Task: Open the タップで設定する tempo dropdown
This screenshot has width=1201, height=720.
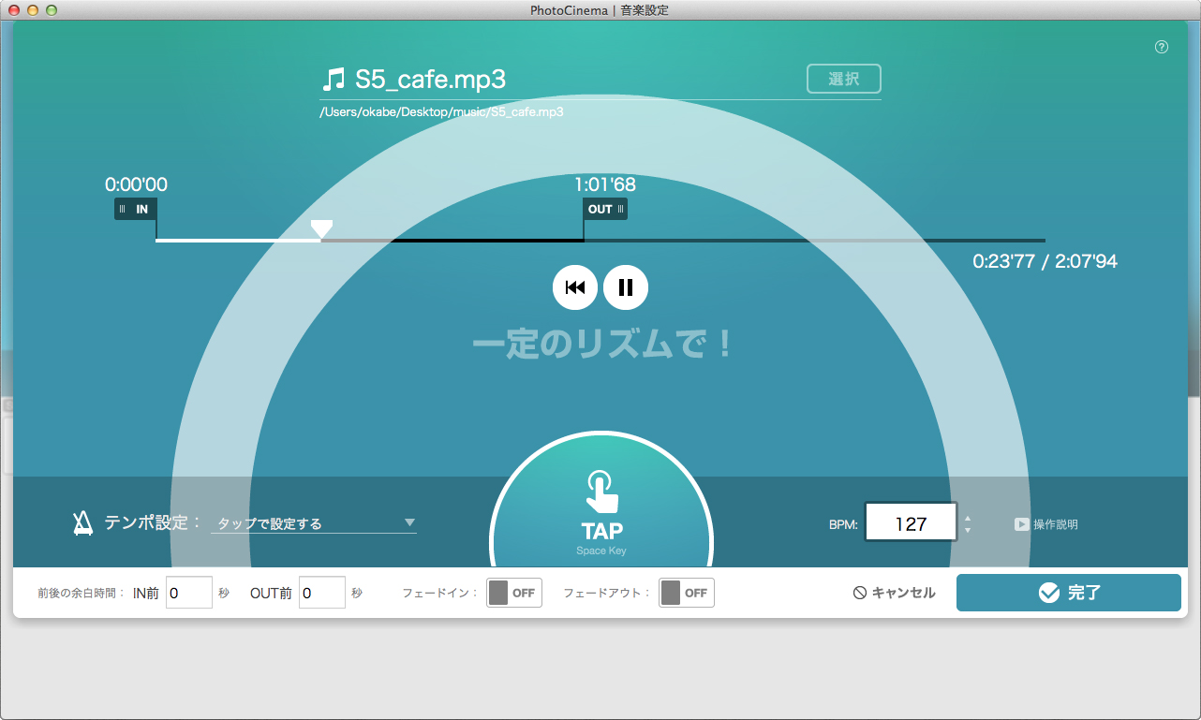Action: click(x=314, y=523)
